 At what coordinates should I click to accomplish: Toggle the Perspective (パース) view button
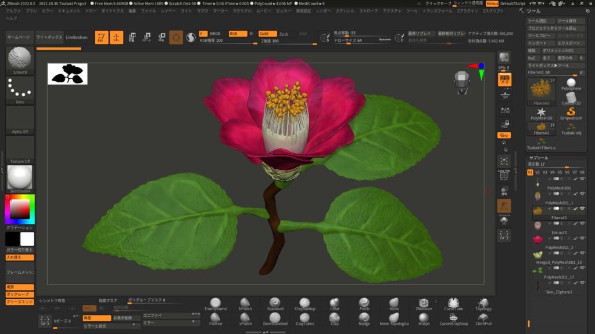(x=504, y=79)
